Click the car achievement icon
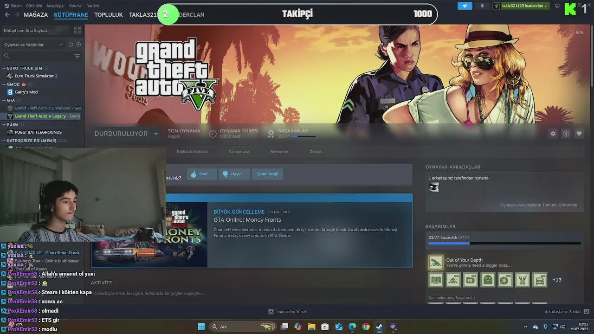This screenshot has width=594, height=334. point(540,280)
